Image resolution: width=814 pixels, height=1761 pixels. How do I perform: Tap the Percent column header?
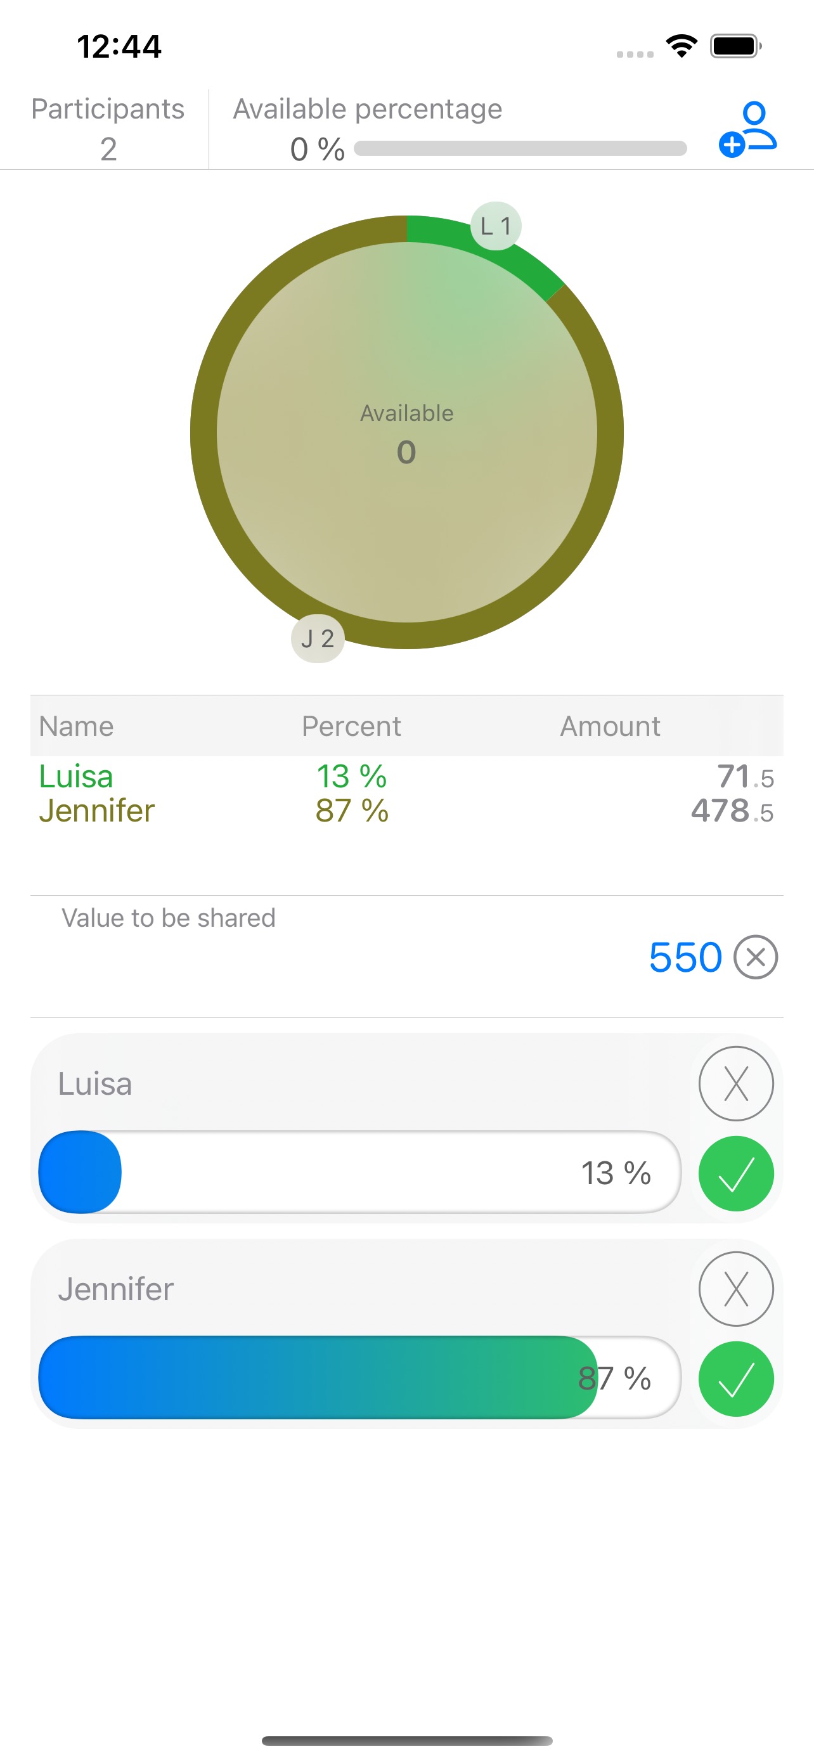[x=351, y=726]
